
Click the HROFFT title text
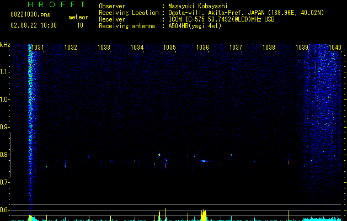coord(56,4)
